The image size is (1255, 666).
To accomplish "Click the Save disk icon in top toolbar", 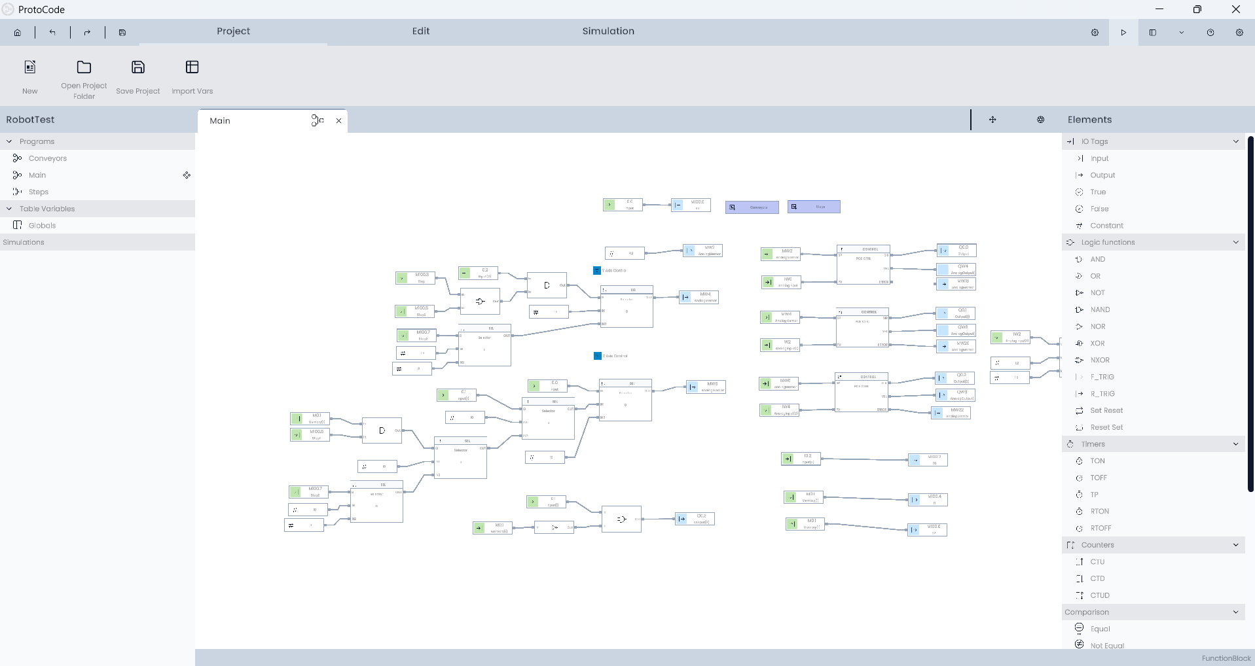I will 122,32.
